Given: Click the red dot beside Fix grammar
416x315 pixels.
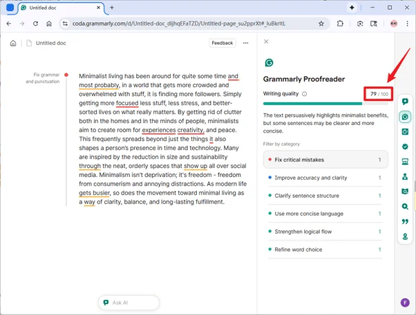Looking at the screenshot, I should (x=66, y=75).
